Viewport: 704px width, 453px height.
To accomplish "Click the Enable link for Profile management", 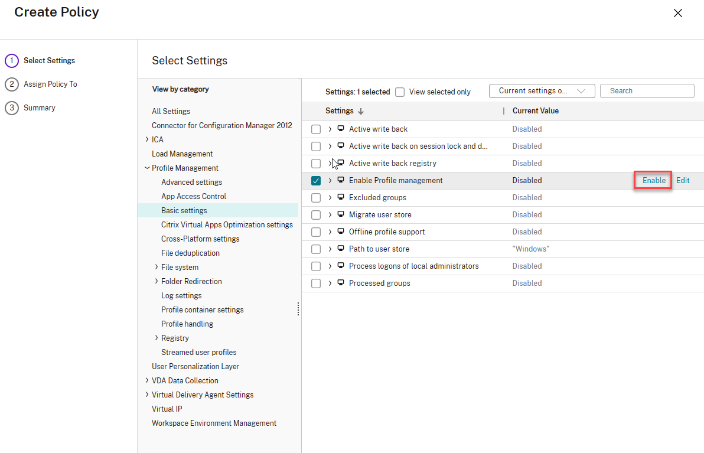I will coord(654,180).
